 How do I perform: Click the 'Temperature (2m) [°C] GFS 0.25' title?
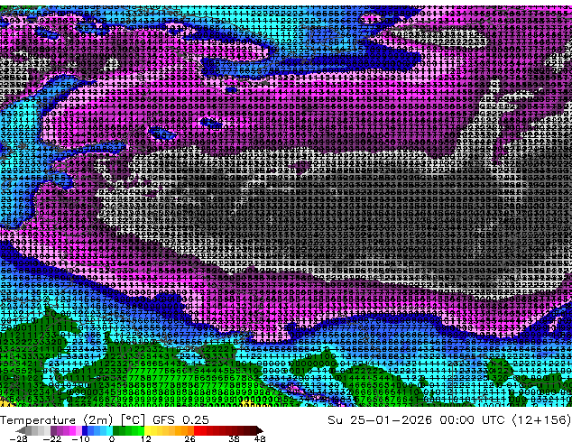[105, 420]
